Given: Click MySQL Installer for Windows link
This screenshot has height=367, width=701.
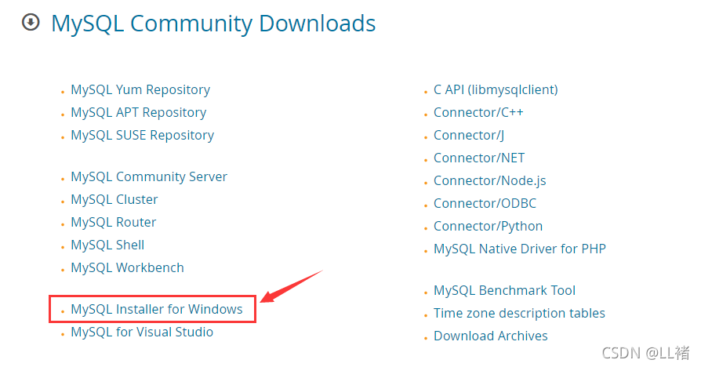Looking at the screenshot, I should pos(157,309).
